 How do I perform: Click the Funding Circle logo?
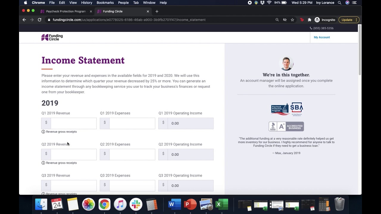pos(52,37)
